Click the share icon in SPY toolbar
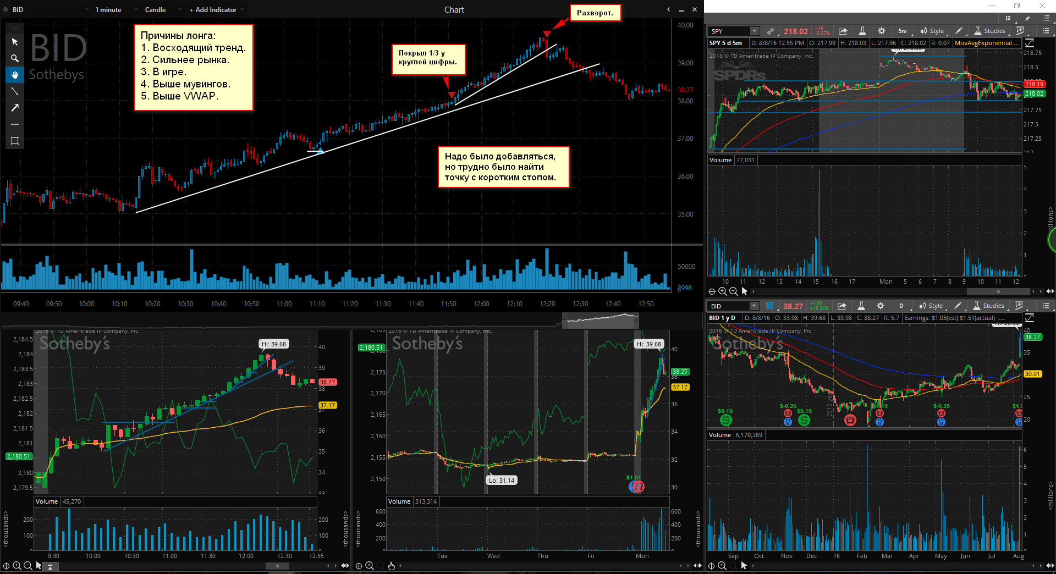 tap(843, 31)
